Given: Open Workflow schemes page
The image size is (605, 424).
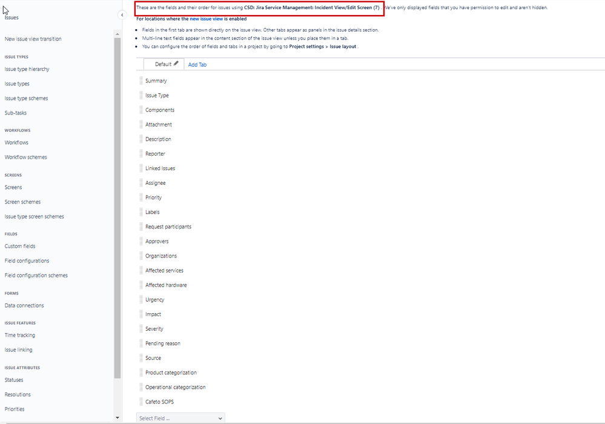Looking at the screenshot, I should click(25, 157).
